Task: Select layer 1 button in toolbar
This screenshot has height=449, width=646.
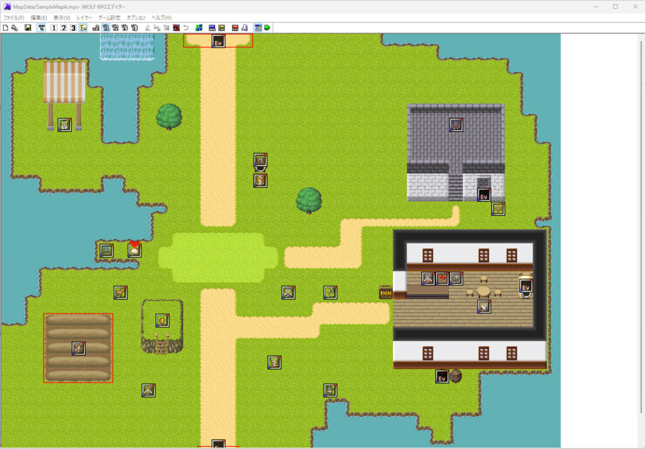Action: coord(54,28)
